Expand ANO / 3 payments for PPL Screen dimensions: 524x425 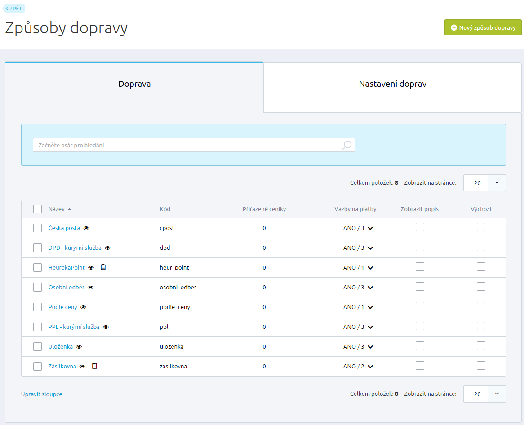(370, 327)
